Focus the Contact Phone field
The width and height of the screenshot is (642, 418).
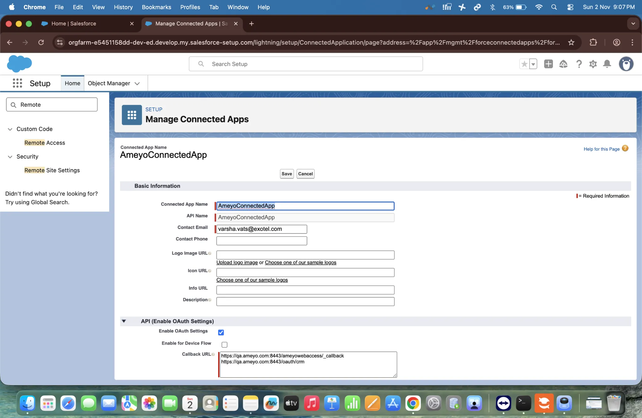click(x=261, y=241)
